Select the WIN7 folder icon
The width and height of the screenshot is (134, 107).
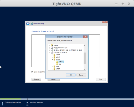55,57
